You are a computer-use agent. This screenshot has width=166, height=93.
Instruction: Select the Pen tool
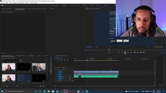click(x=51, y=69)
